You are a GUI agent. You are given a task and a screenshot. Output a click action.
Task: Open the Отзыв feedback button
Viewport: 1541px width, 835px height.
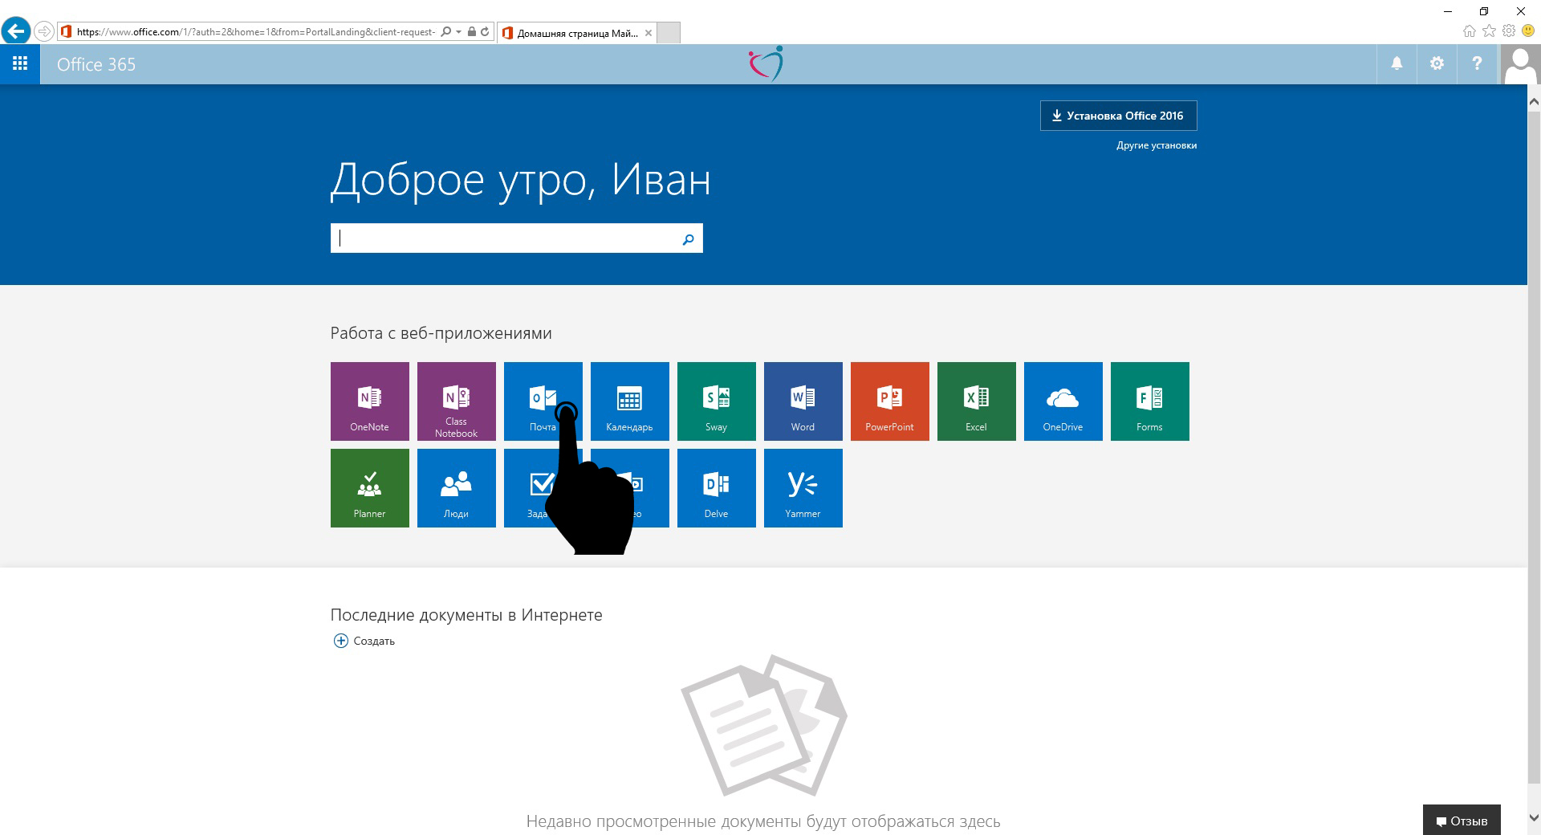pyautogui.click(x=1462, y=821)
